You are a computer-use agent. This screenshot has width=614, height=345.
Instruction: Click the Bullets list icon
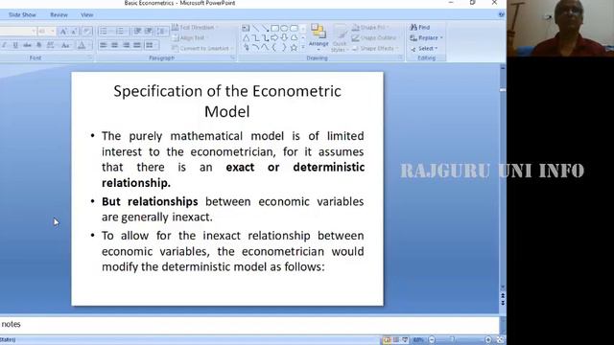[x=105, y=32]
